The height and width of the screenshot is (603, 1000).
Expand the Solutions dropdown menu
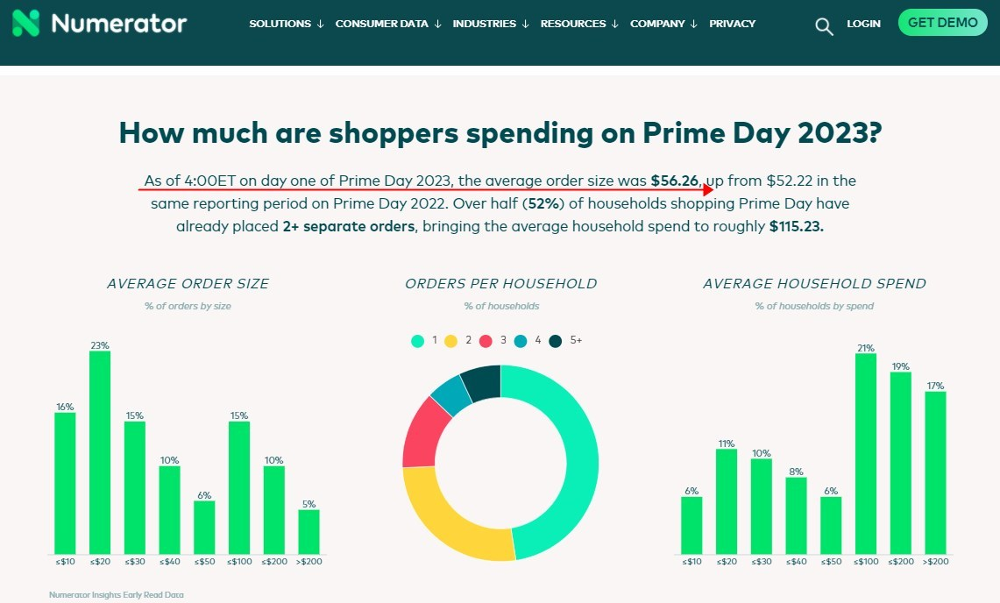(287, 24)
